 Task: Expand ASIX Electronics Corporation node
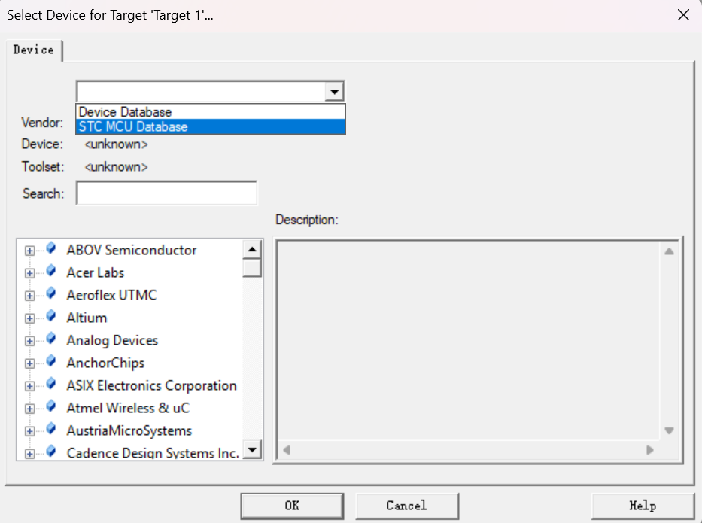[29, 386]
